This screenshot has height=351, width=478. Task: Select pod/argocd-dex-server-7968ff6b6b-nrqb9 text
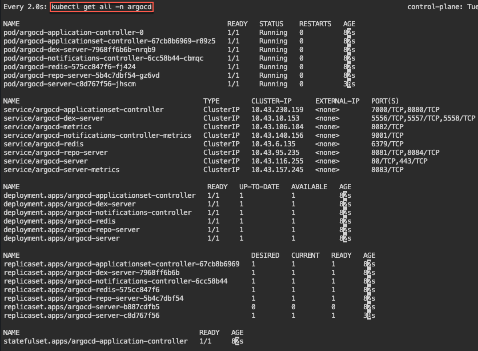pyautogui.click(x=79, y=50)
